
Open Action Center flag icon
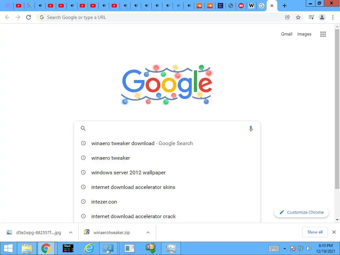(293, 248)
